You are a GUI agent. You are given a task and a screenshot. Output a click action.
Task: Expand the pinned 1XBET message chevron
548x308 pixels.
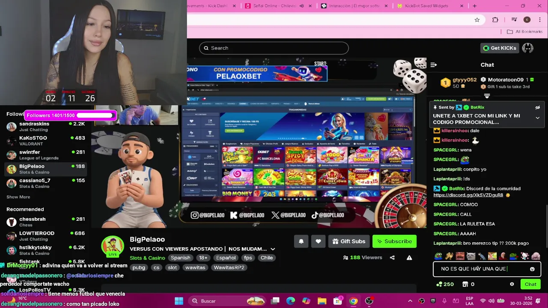click(x=538, y=118)
